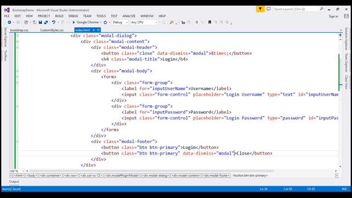
Task: Close the index.html tab
Action: point(98,30)
